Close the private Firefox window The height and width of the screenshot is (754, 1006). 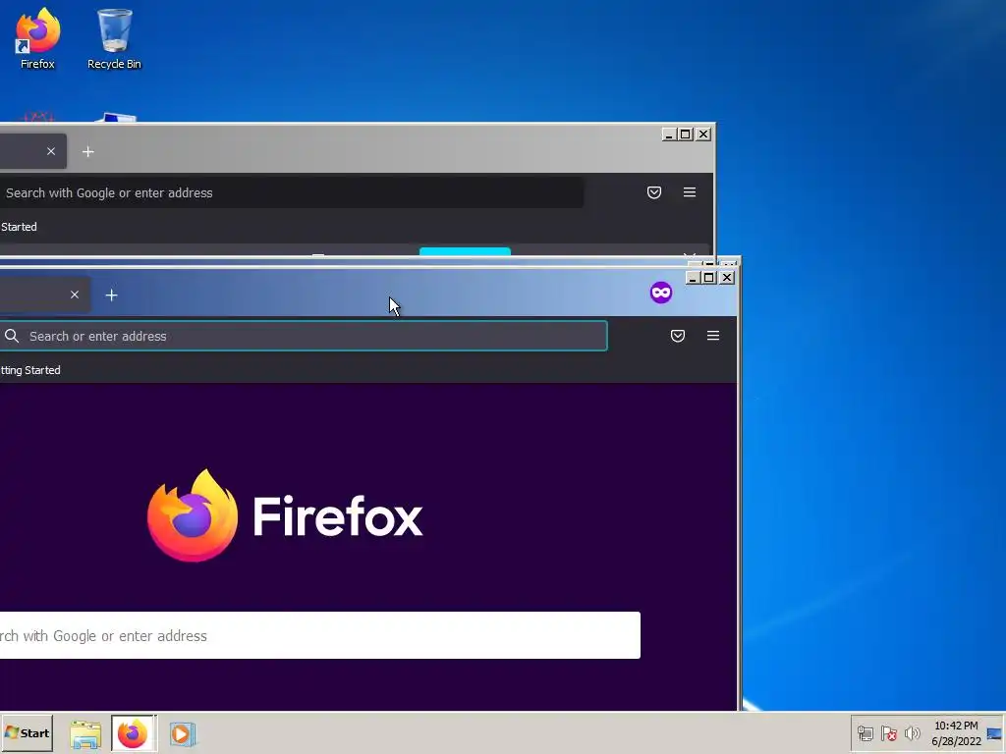click(726, 278)
